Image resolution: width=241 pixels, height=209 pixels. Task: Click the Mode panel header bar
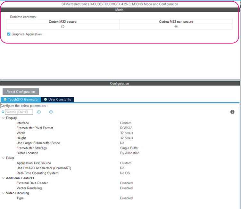[x=120, y=10]
